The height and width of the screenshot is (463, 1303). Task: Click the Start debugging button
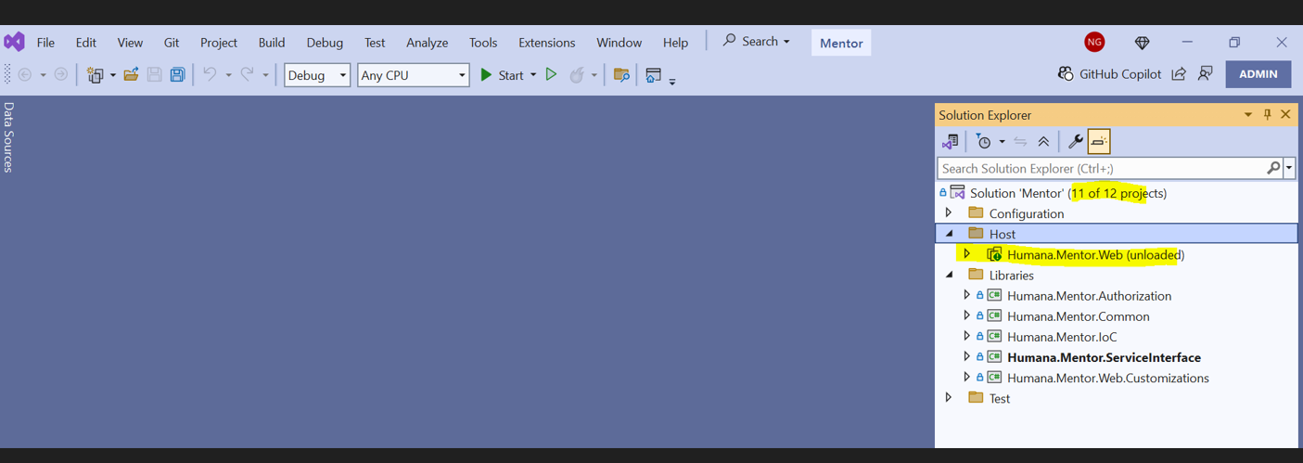(502, 75)
